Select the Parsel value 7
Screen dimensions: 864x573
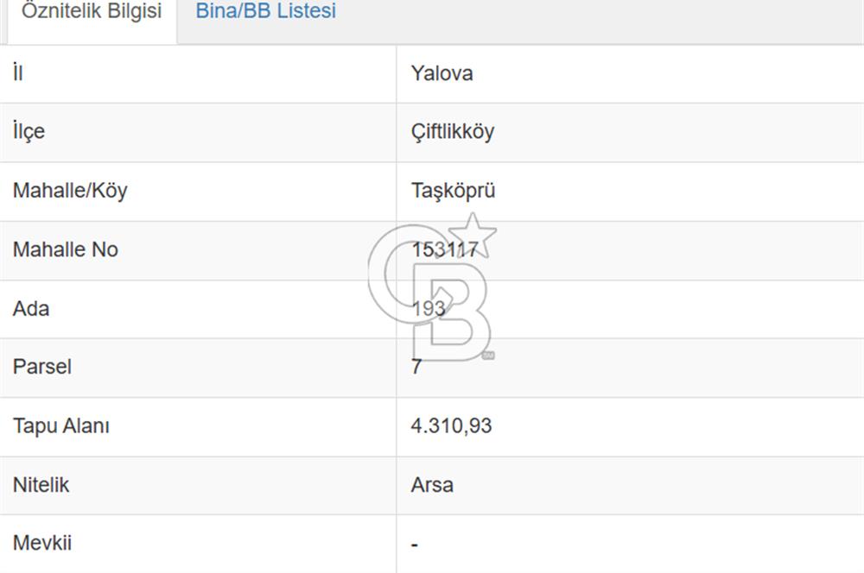point(413,367)
